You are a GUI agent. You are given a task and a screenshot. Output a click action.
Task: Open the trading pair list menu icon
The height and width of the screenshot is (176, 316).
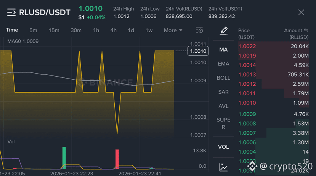11,13
